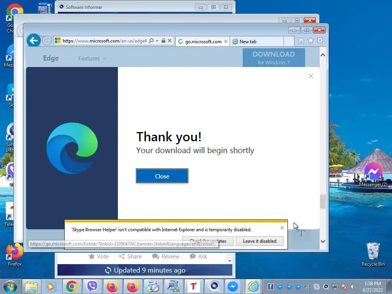The width and height of the screenshot is (392, 294).
Task: Select the Firefox desktop shortcut
Action: pos(15,255)
